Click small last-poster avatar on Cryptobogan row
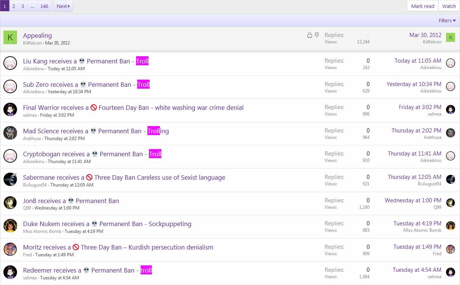Viewport: 460px width, 285px height. (451, 156)
